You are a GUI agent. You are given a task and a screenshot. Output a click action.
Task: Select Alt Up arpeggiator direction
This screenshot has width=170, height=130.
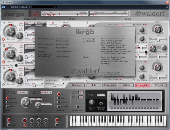click(x=59, y=102)
